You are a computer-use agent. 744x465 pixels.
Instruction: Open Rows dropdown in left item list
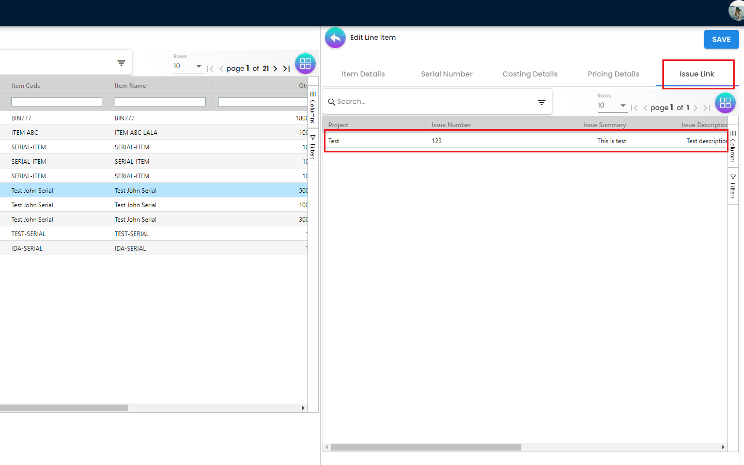pos(188,66)
